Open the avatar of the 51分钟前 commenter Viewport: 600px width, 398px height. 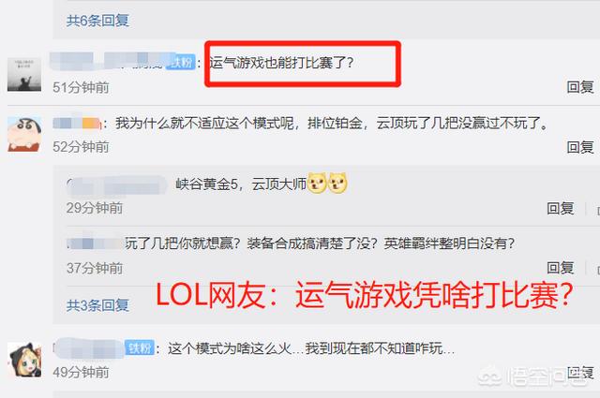point(24,74)
